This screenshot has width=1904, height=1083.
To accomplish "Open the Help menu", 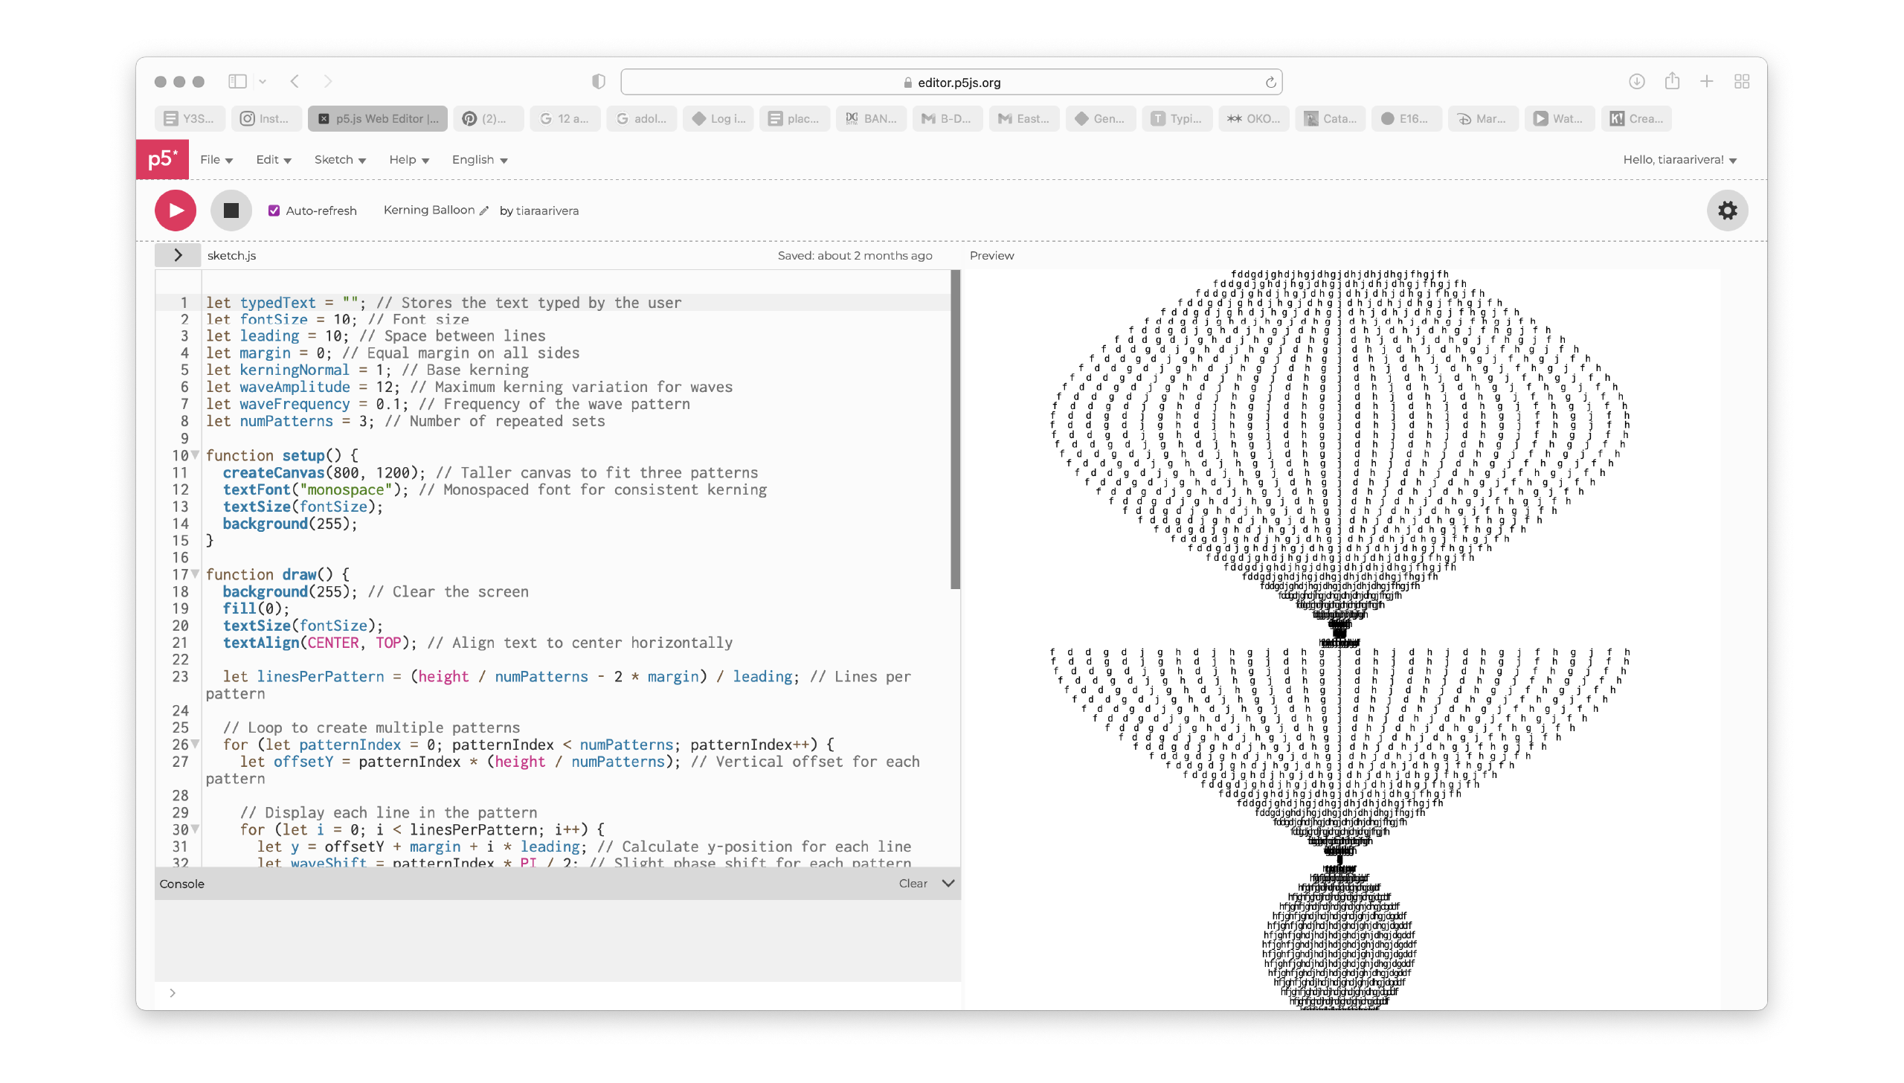I will click(x=409, y=160).
